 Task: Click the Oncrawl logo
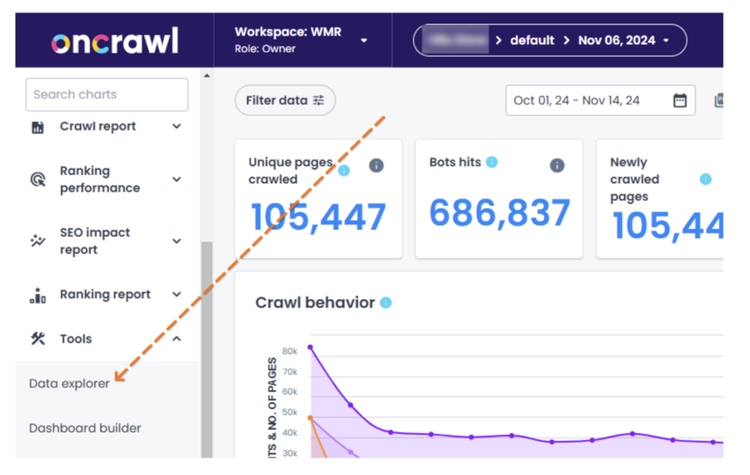114,40
